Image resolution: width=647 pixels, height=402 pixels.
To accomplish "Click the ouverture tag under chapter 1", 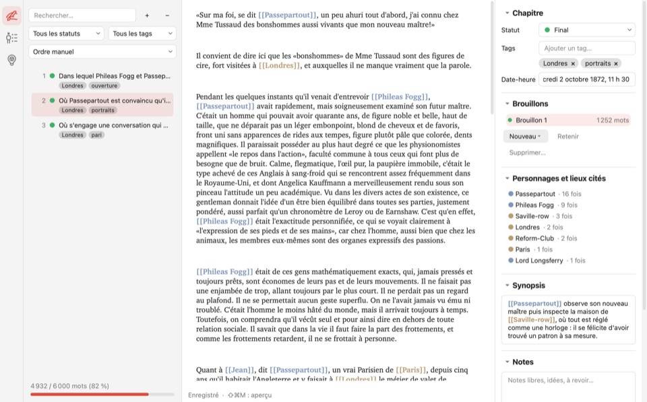I will [x=104, y=86].
